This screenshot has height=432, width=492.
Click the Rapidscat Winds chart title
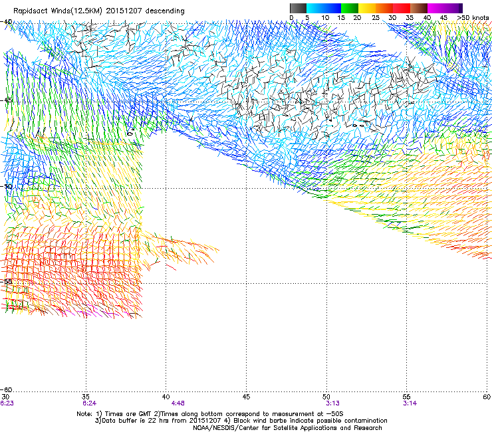coord(99,11)
